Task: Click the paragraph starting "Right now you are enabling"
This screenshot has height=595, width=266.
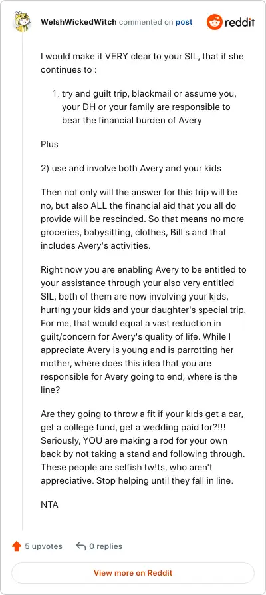Action: [x=144, y=324]
